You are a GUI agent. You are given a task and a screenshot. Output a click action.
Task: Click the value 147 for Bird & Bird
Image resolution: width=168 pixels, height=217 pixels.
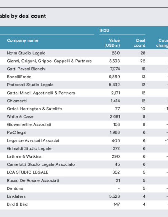tap(117, 204)
